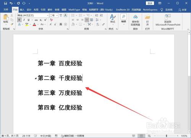Viewport: 191px width, 138px height.
Task: Click the multilevel list icon
Action: coord(88,16)
